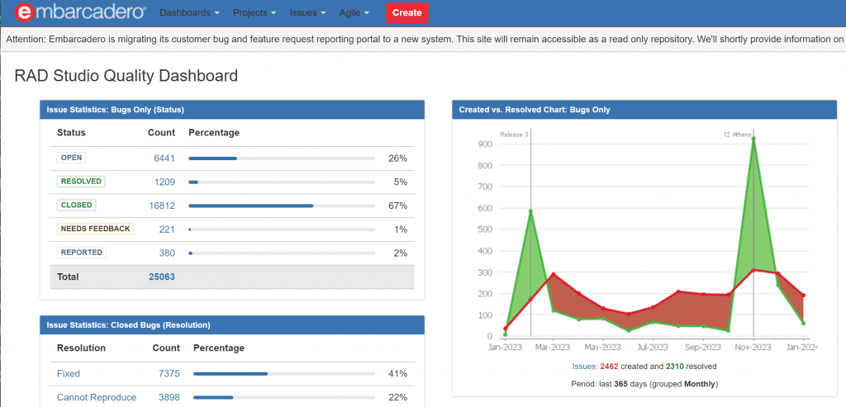Image resolution: width=846 pixels, height=407 pixels.
Task: Click the Resolution column header
Action: click(x=82, y=348)
